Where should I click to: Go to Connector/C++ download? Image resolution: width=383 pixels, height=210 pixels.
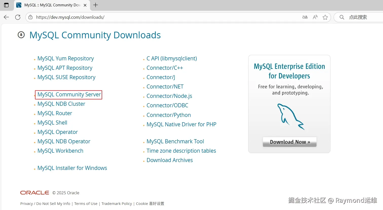(x=165, y=68)
